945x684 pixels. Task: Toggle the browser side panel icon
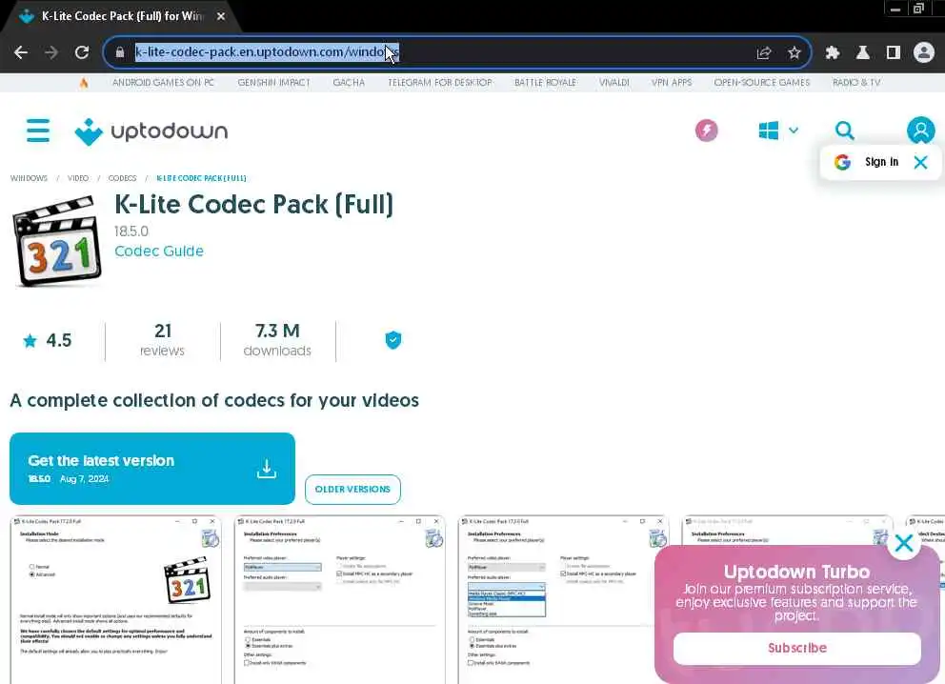point(894,52)
